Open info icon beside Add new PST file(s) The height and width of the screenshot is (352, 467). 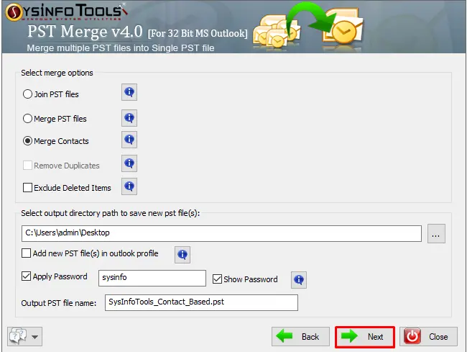click(x=182, y=255)
